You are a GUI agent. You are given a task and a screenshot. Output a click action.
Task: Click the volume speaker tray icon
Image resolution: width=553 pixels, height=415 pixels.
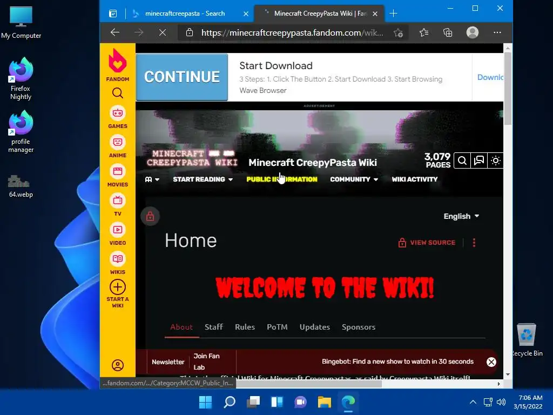pos(501,402)
